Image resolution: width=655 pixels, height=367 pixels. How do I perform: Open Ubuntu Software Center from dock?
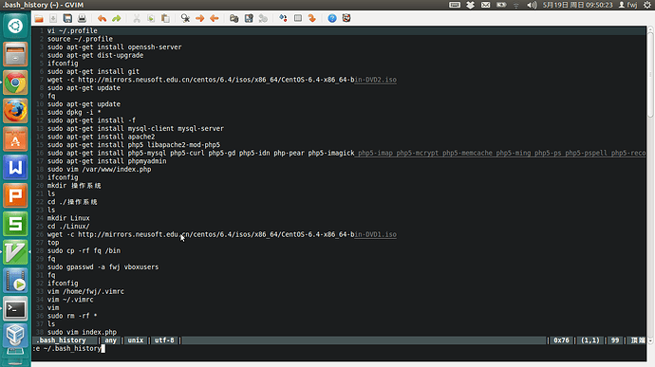coord(15,139)
